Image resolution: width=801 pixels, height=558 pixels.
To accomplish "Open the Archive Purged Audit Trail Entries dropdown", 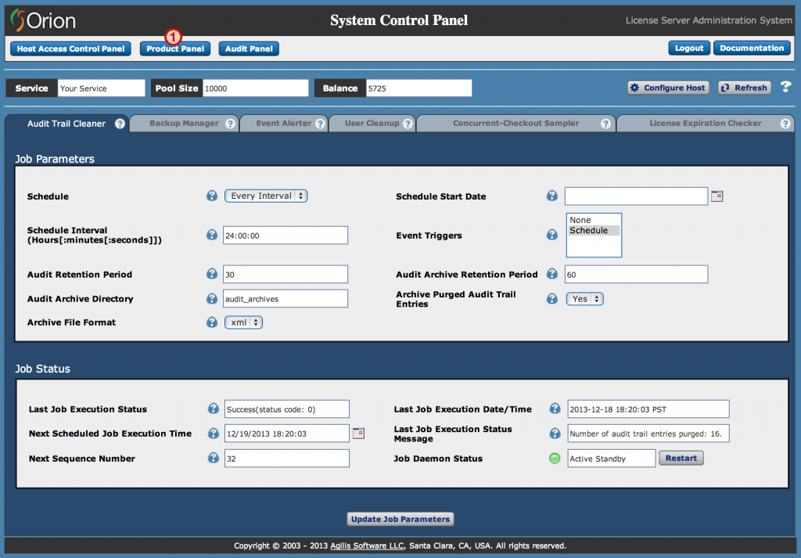I will click(x=584, y=298).
